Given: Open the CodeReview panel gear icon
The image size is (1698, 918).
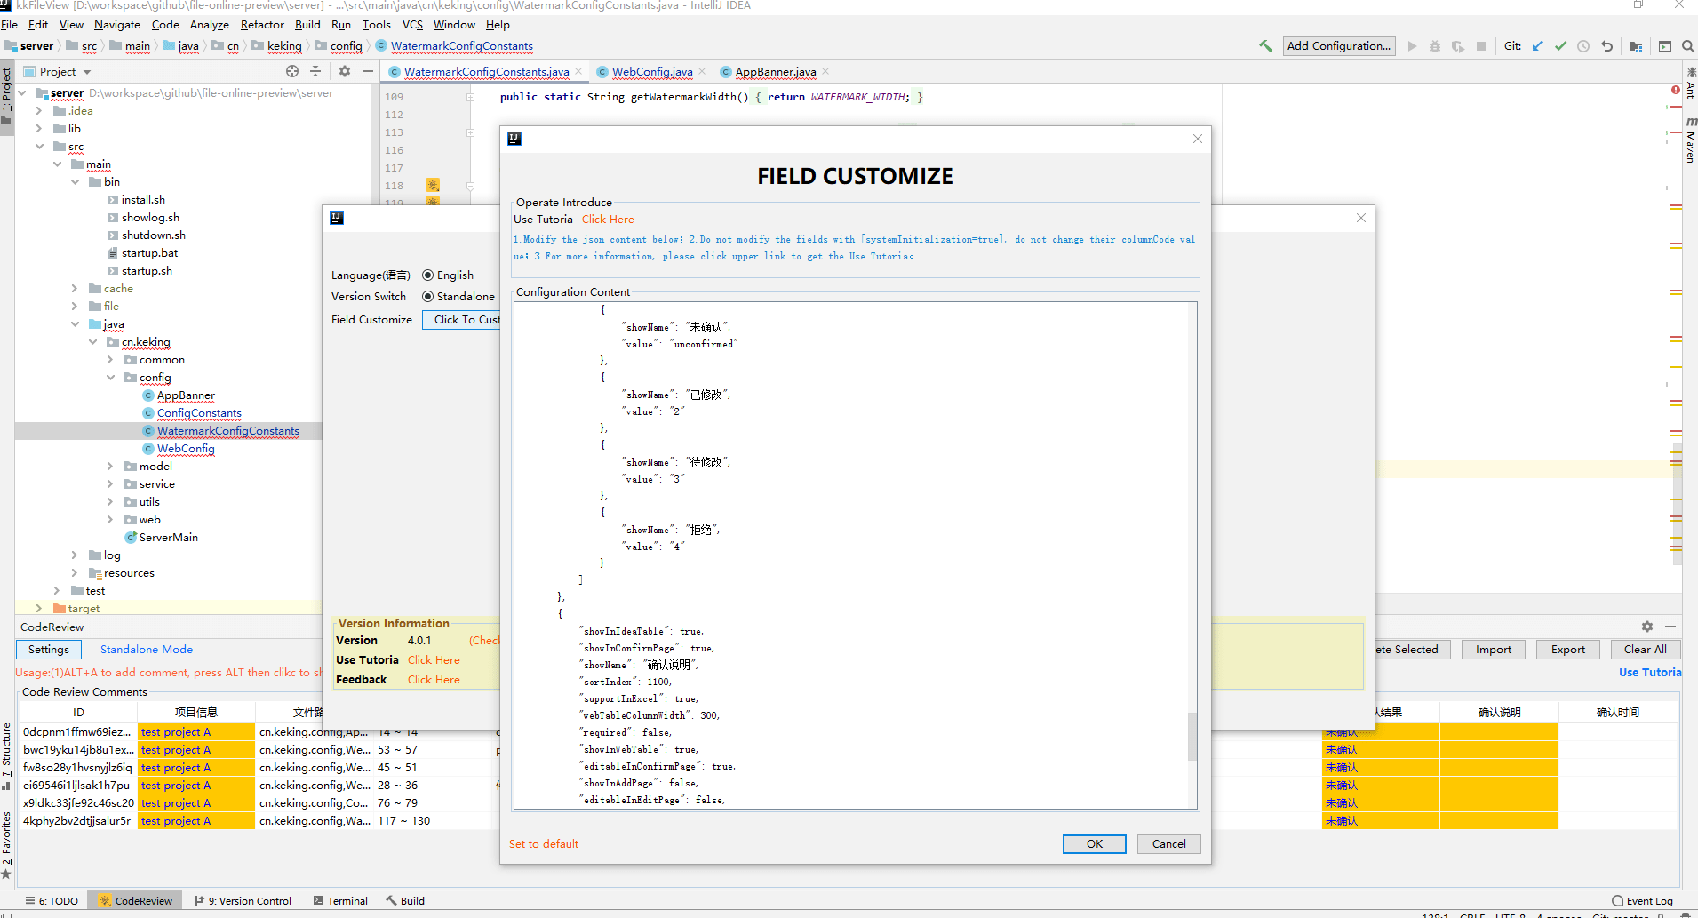Looking at the screenshot, I should 1647,627.
